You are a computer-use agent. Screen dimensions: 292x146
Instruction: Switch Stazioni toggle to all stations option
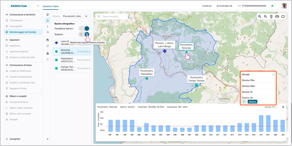point(81,34)
